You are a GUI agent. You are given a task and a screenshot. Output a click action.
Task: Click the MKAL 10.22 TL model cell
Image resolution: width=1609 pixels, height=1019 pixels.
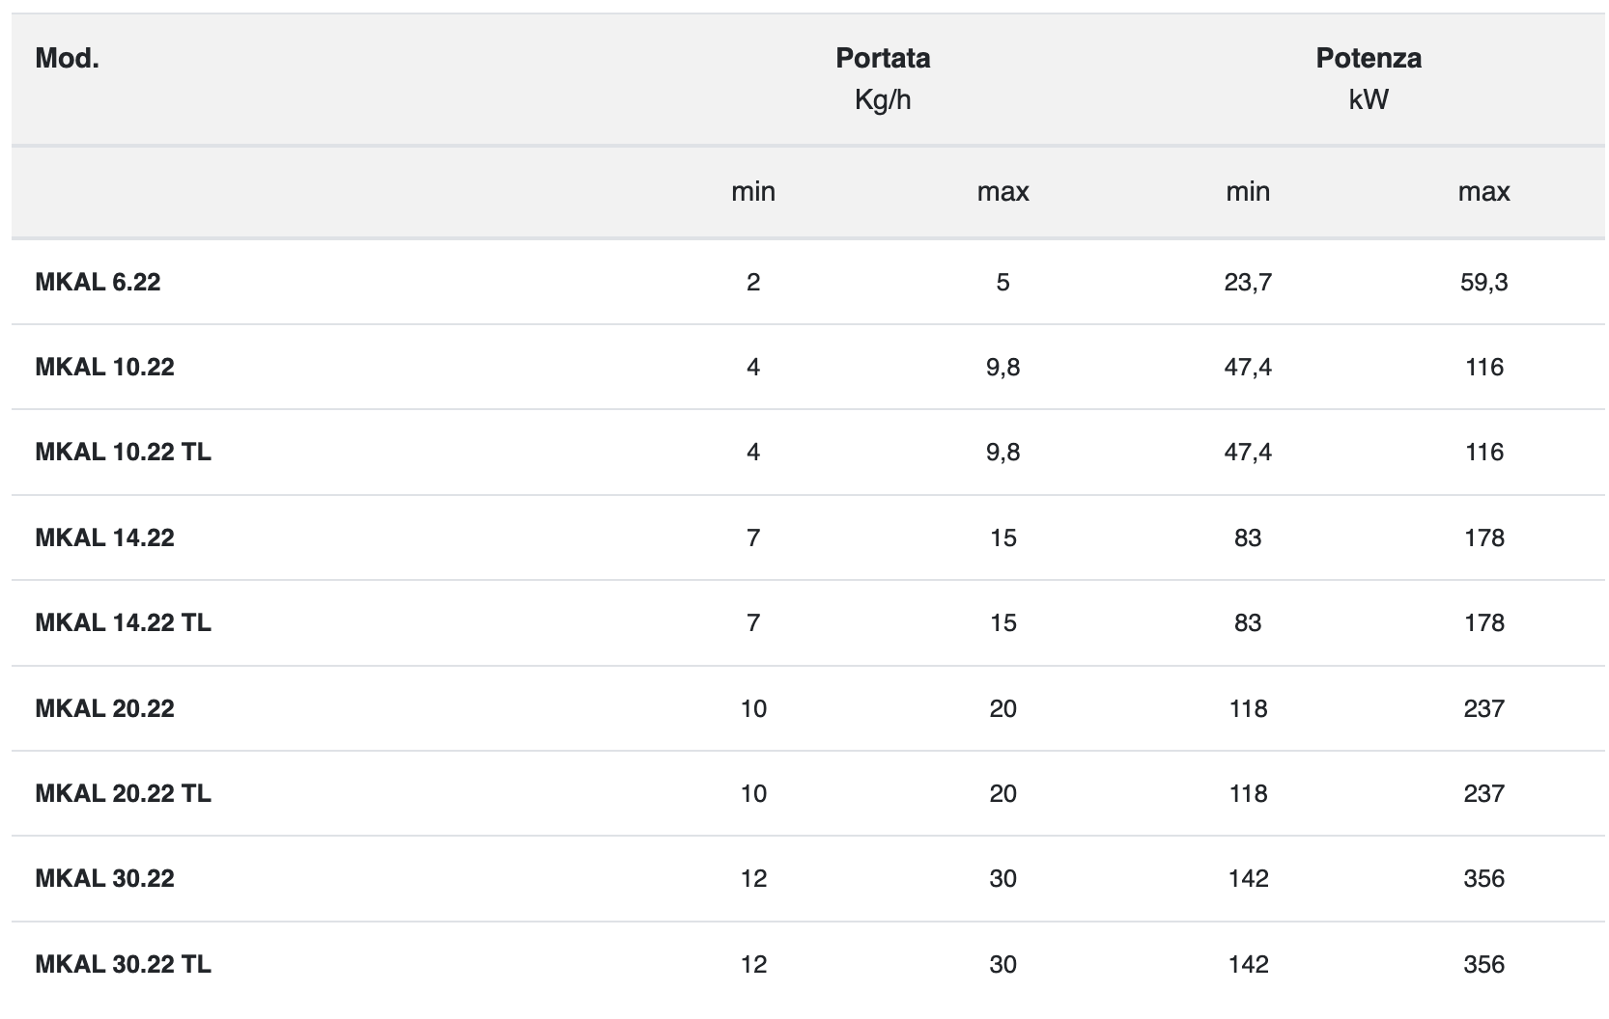pyautogui.click(x=123, y=452)
